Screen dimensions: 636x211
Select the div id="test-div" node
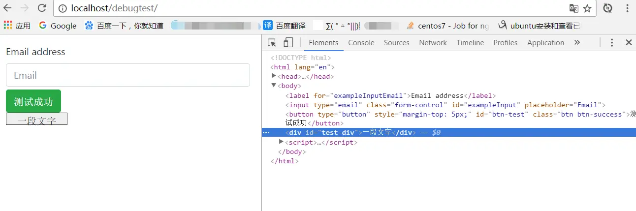coord(351,132)
